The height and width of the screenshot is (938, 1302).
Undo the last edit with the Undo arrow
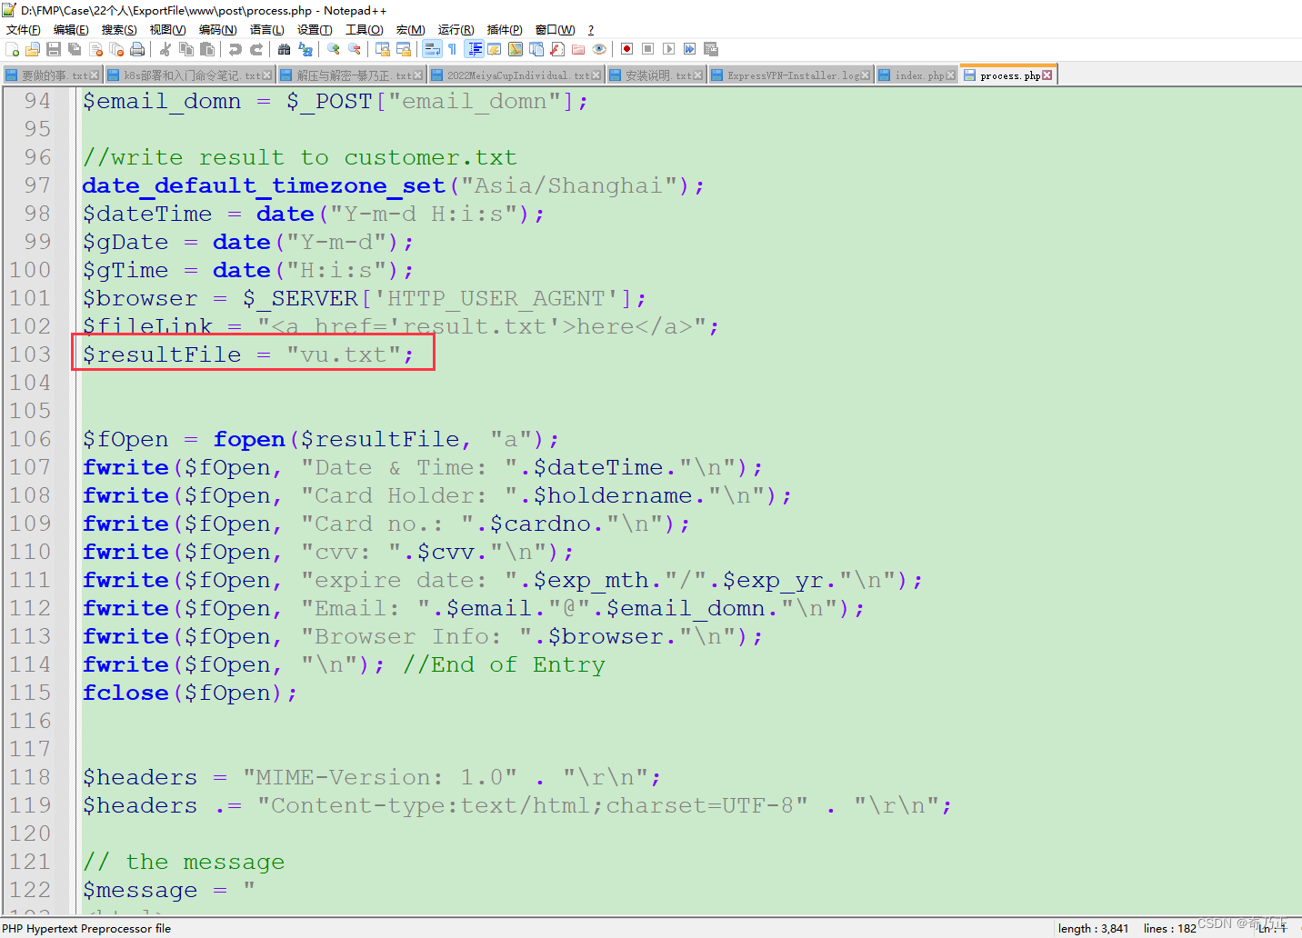pyautogui.click(x=235, y=49)
